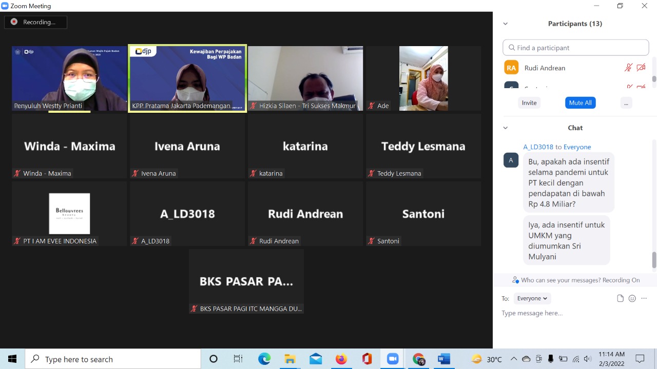Collapse the Chat panel chevron
The image size is (657, 369).
[x=505, y=128]
